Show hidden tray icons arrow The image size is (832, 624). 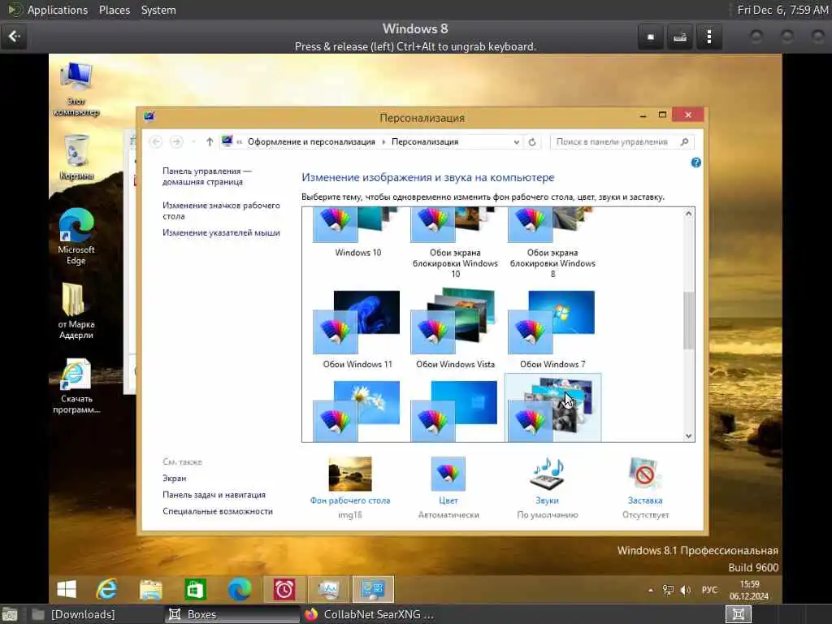(x=651, y=590)
